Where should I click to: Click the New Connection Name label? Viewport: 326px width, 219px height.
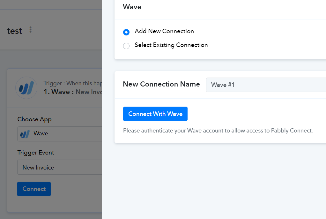161,84
